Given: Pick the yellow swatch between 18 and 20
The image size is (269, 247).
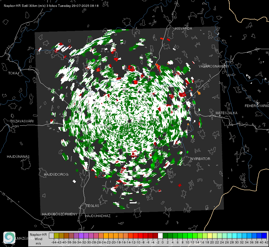Looking at the screenshot, I should (x=210, y=235).
